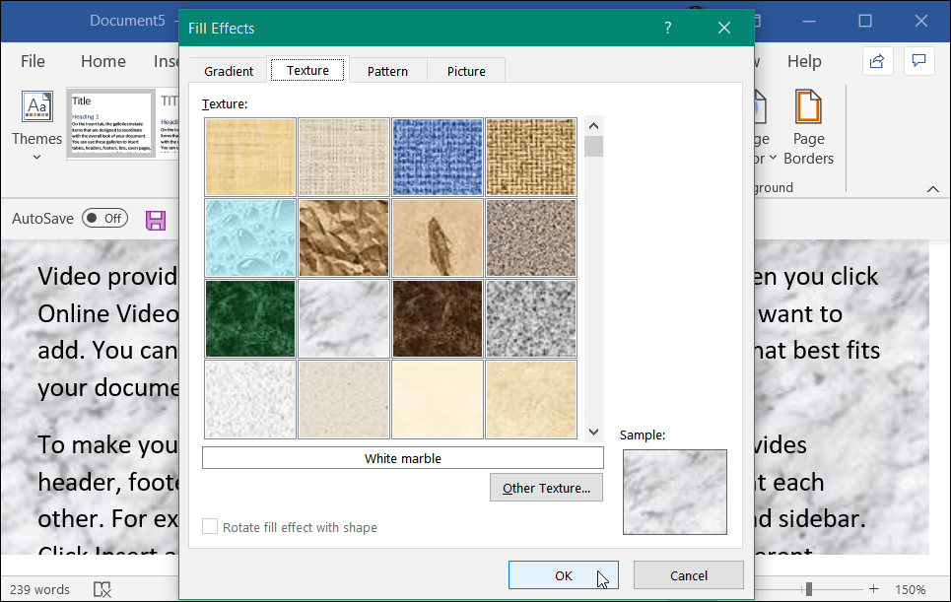The width and height of the screenshot is (951, 602).
Task: Click the Fill Effects help question mark
Action: pos(668,28)
